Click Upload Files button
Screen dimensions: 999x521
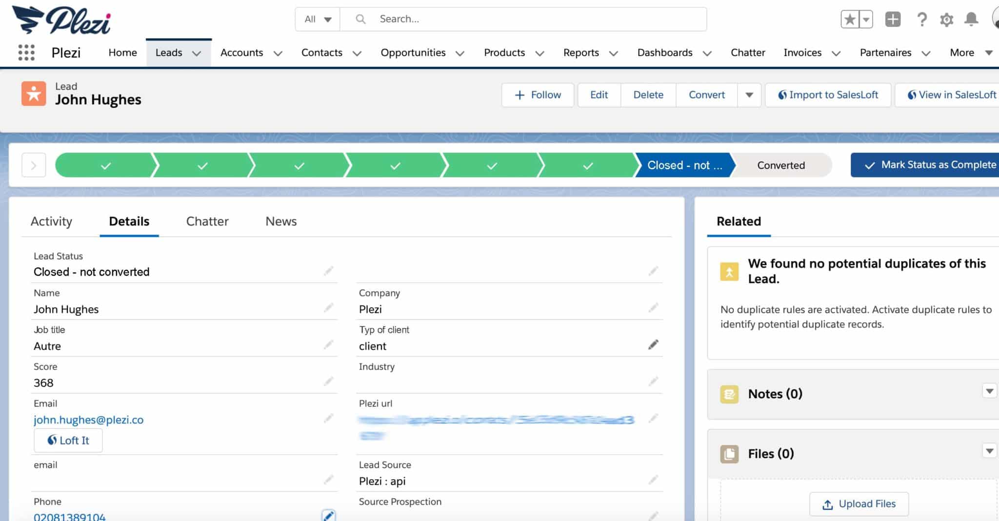click(859, 504)
